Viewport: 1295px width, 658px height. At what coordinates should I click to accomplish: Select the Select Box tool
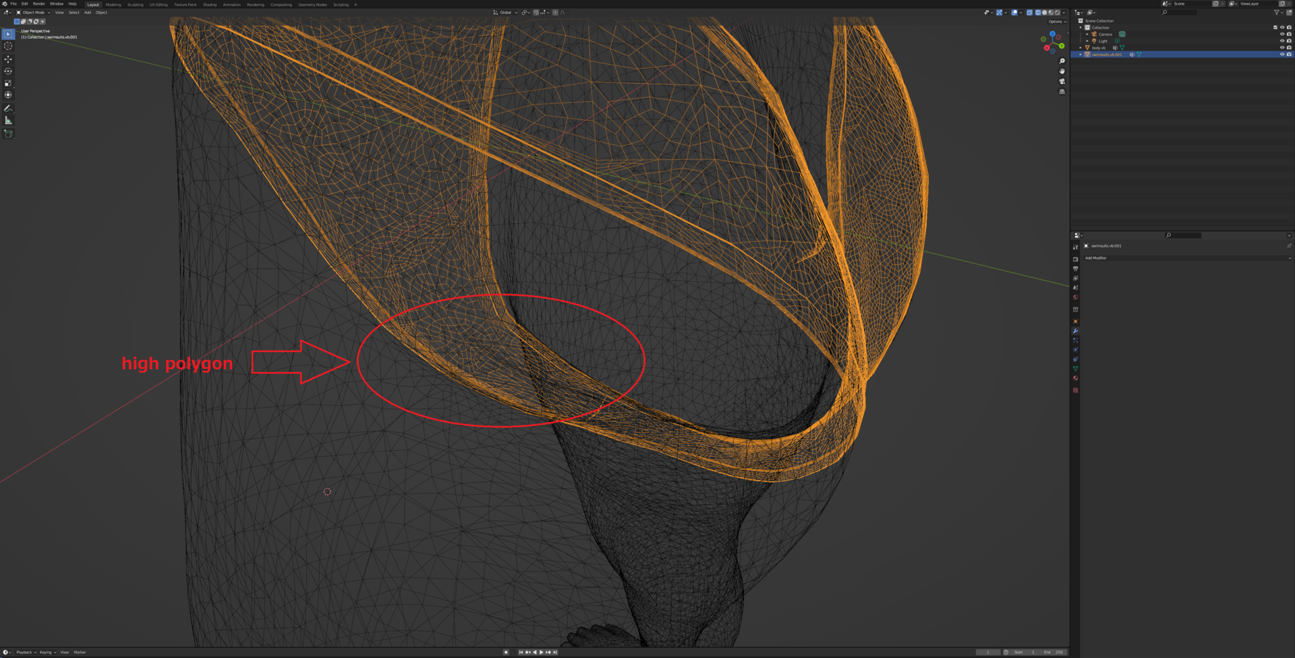click(8, 34)
